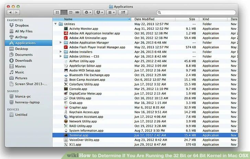Image resolution: width=250 pixels, height=159 pixels.
Task: Click the Share toolbar button
Action: point(123,12)
